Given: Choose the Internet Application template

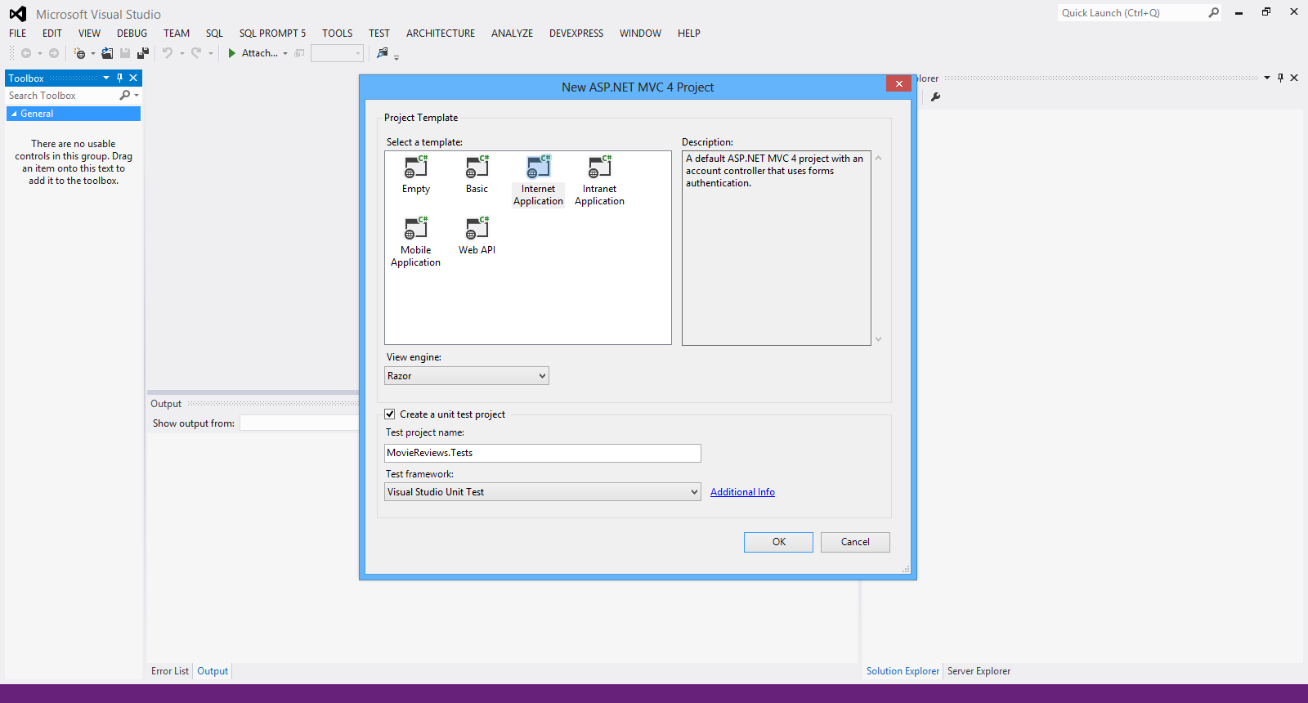Looking at the screenshot, I should point(538,181).
